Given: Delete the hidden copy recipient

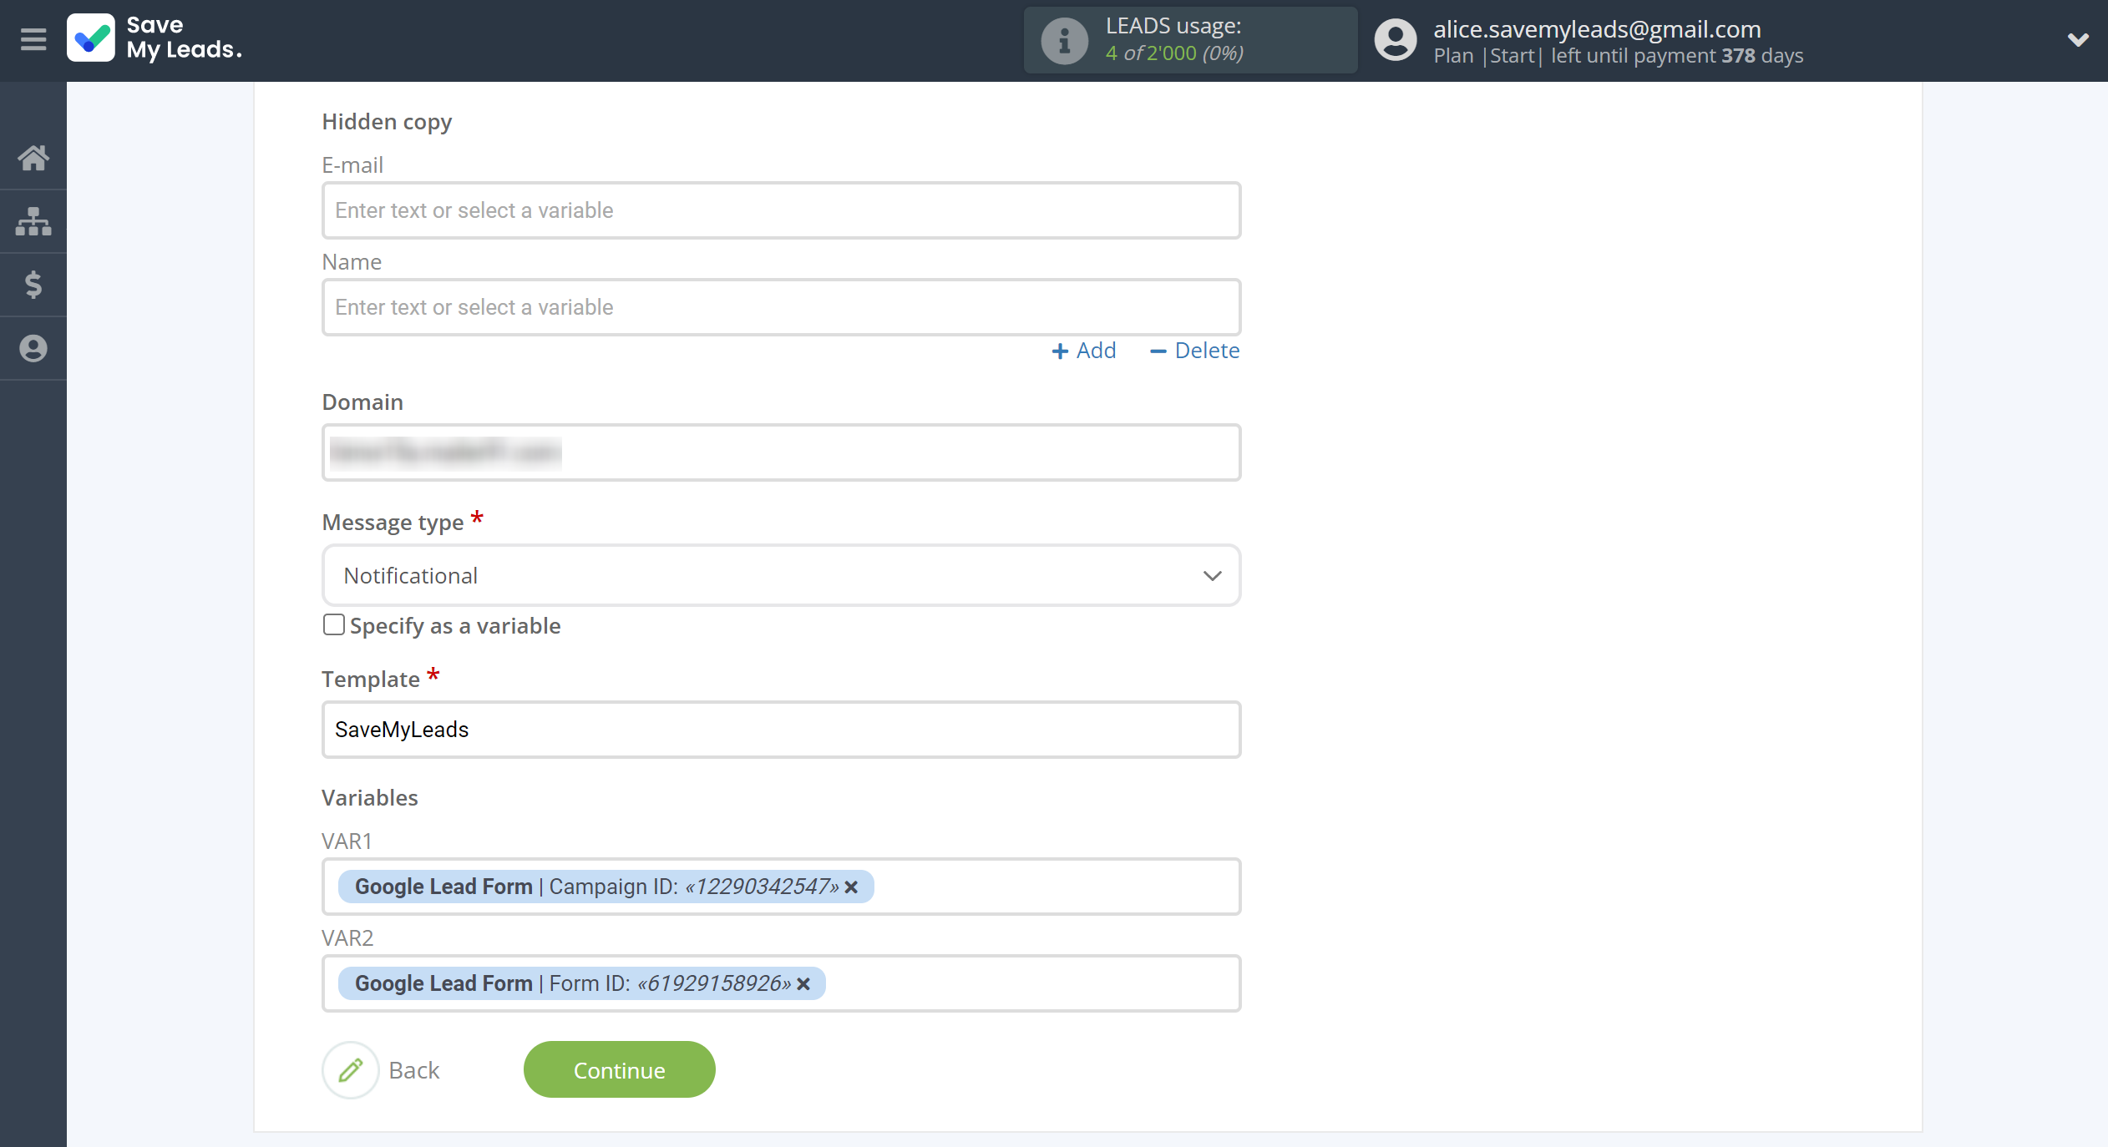Looking at the screenshot, I should 1194,351.
